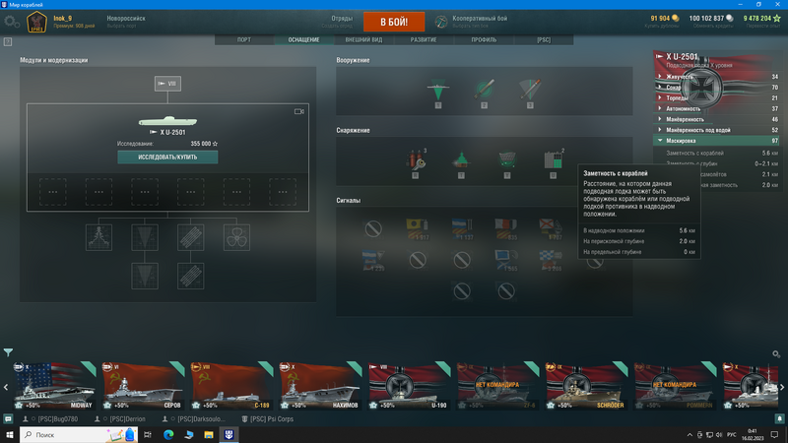Click the 100 102 837 credits balance

click(x=710, y=18)
